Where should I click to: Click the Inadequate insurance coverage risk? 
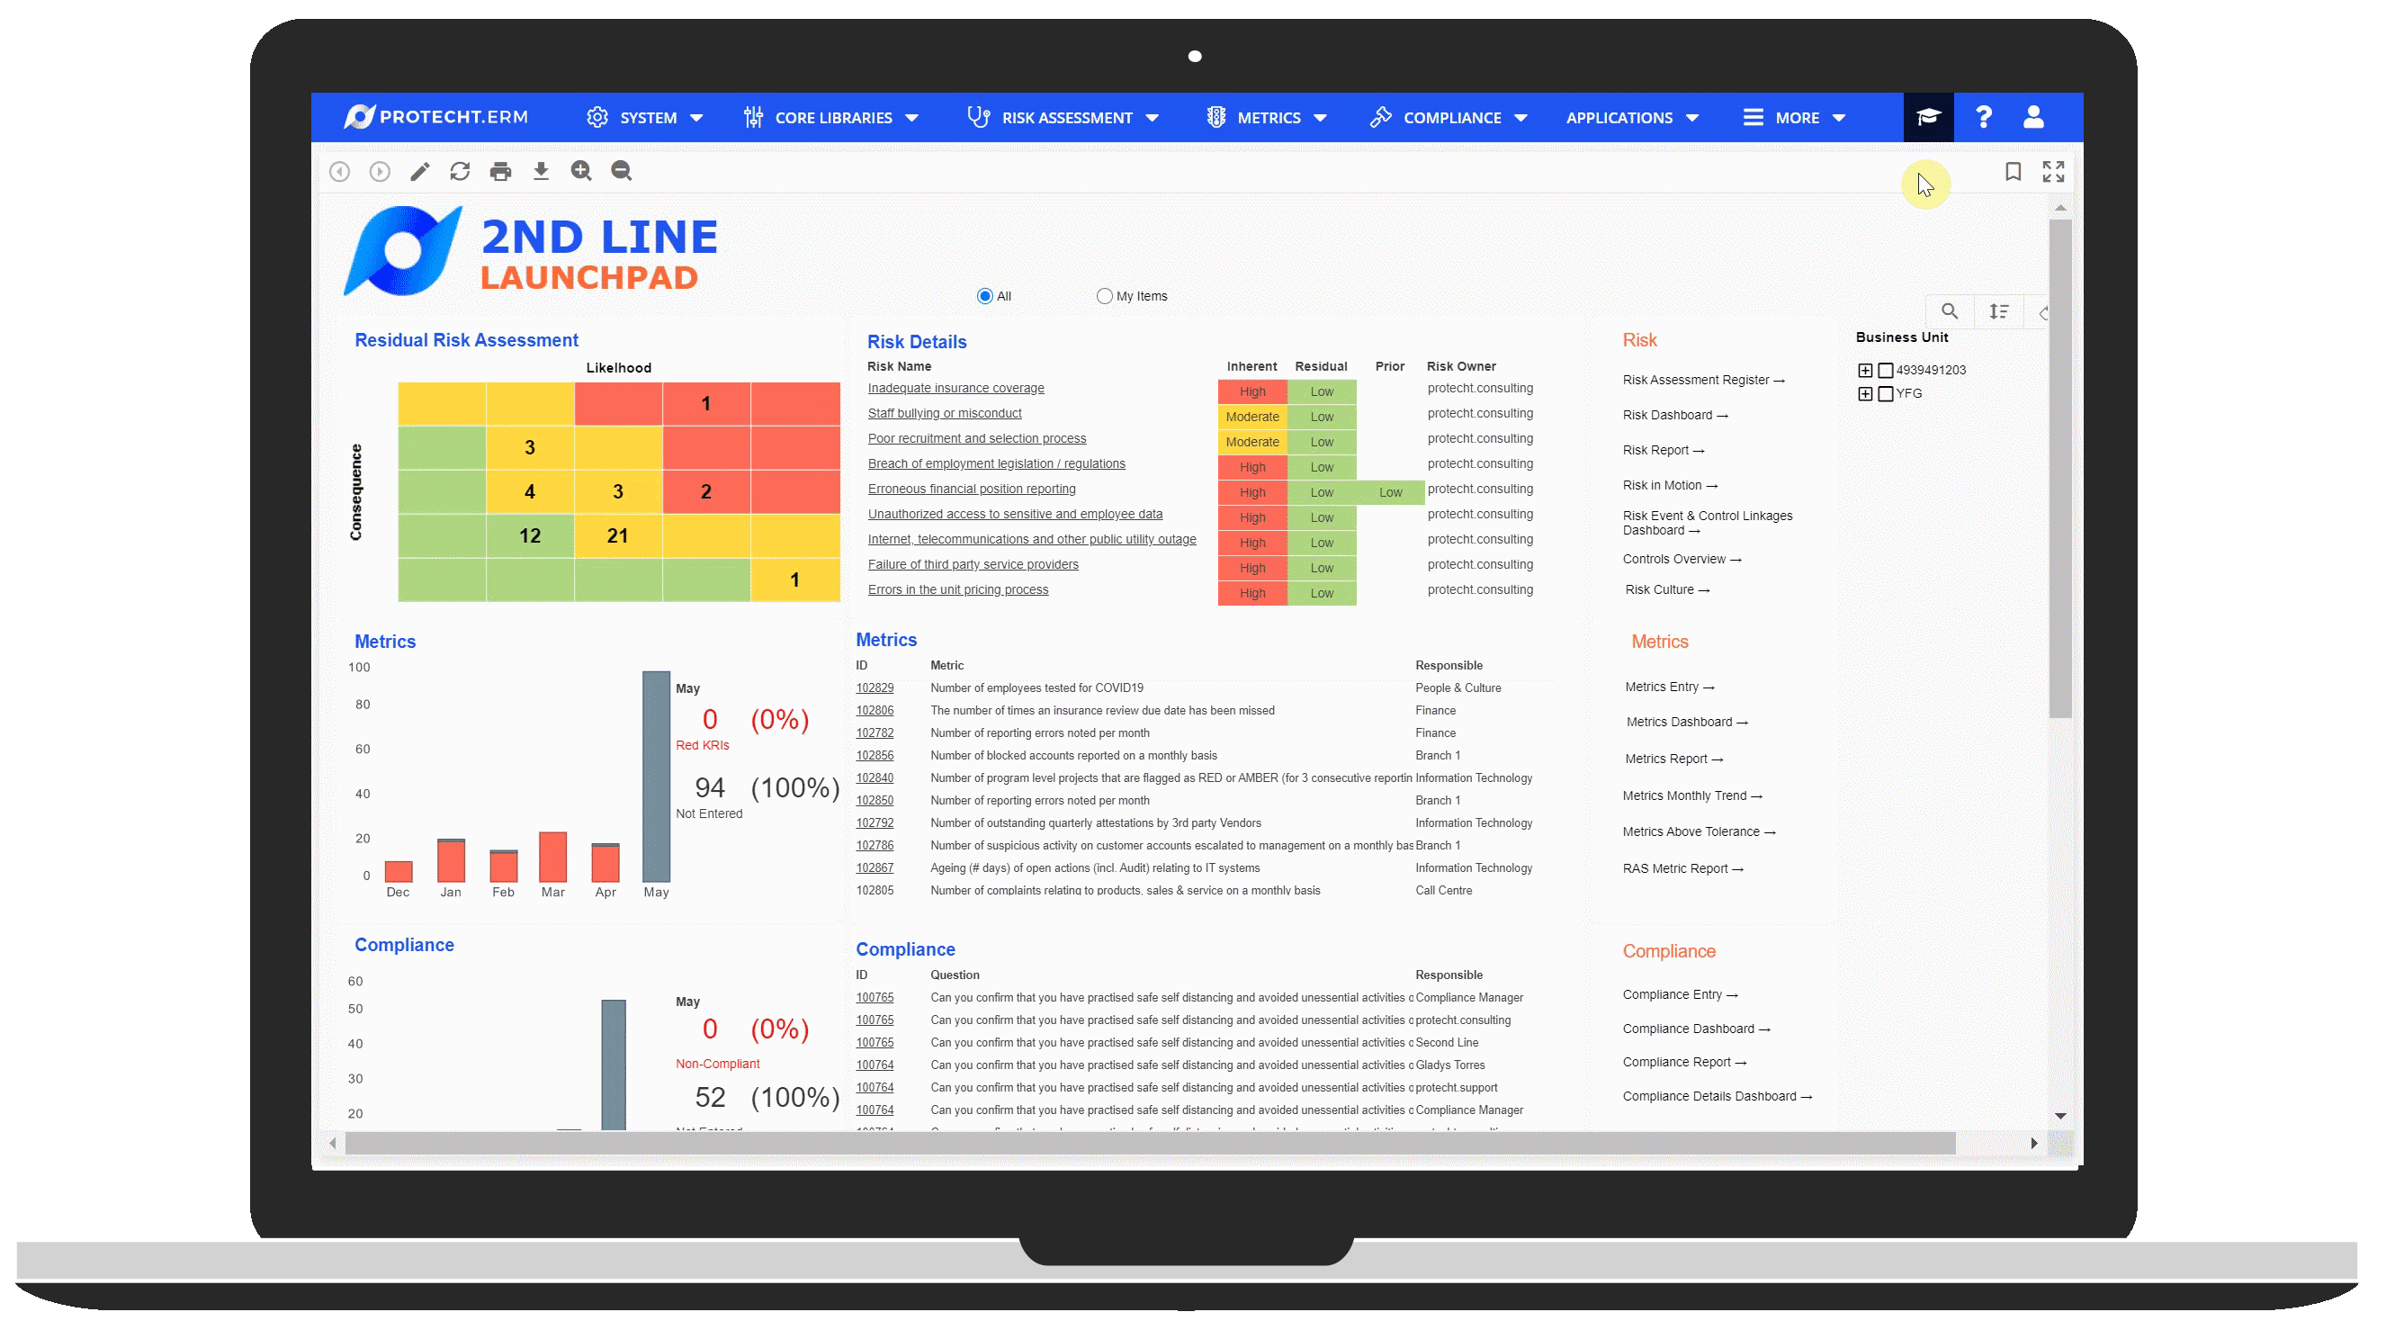click(955, 388)
